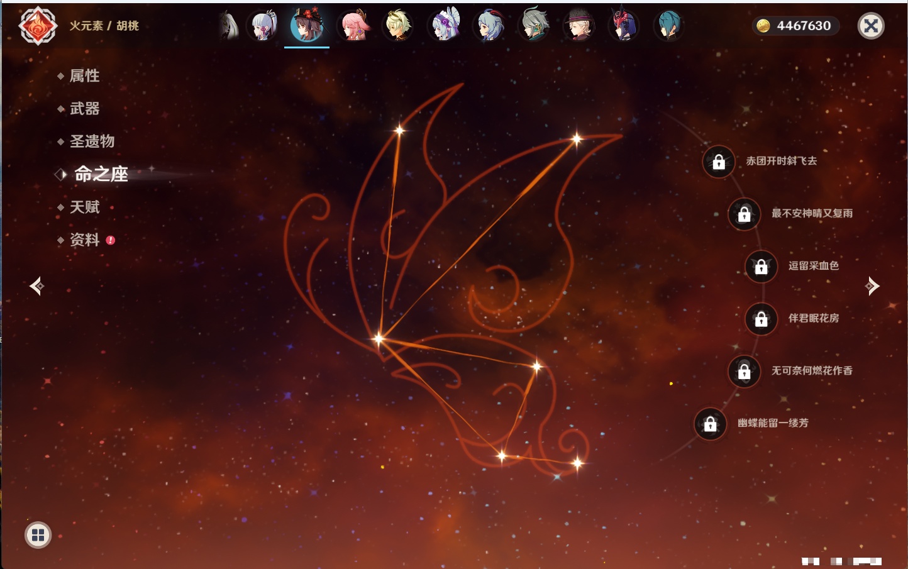This screenshot has width=908, height=569.
Task: Click the lock icon beside 幽蝶能留一缕芳
Action: pos(710,424)
